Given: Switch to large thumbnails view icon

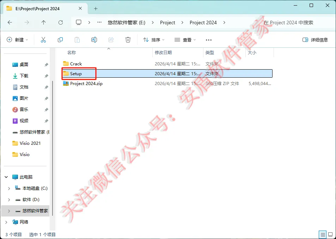Looking at the screenshot, I should [330, 234].
